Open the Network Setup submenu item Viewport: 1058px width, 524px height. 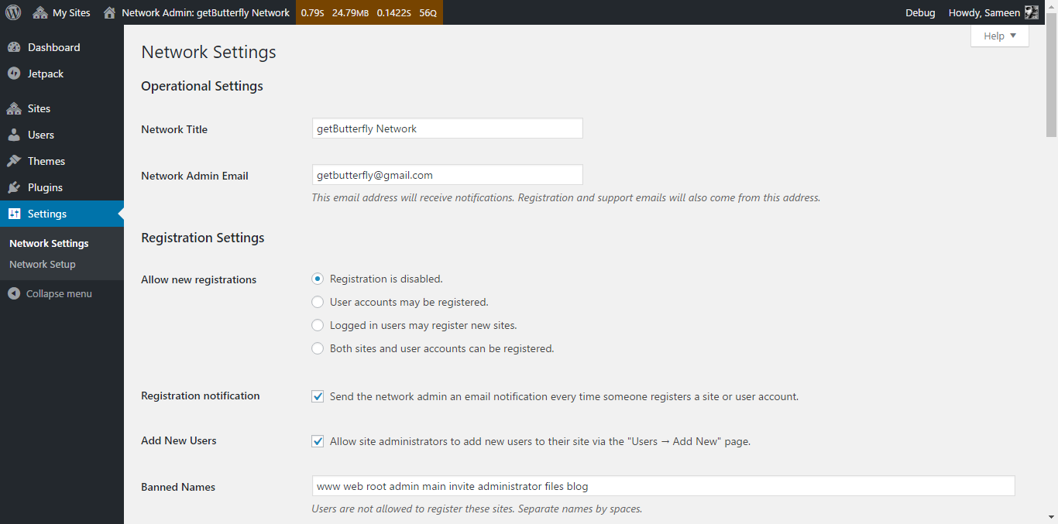[x=43, y=264]
